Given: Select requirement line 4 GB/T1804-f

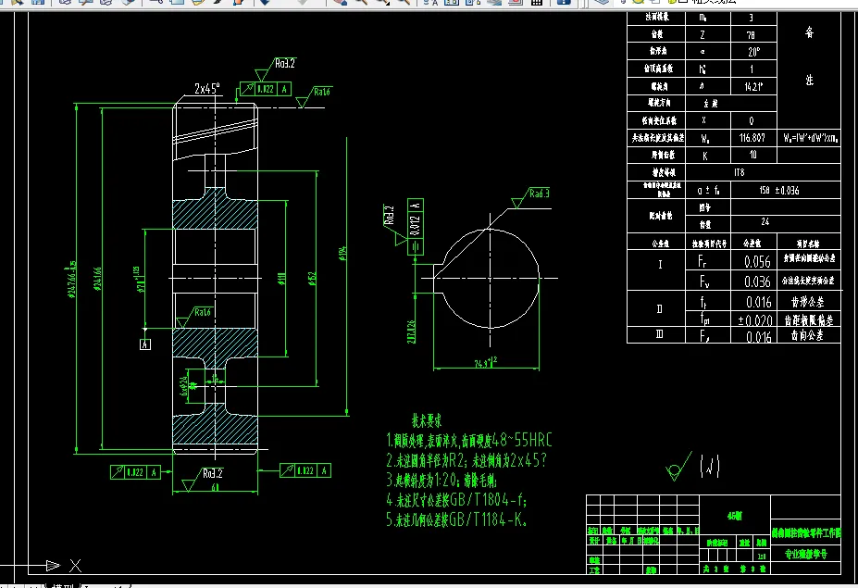Looking at the screenshot, I should pos(456,499).
